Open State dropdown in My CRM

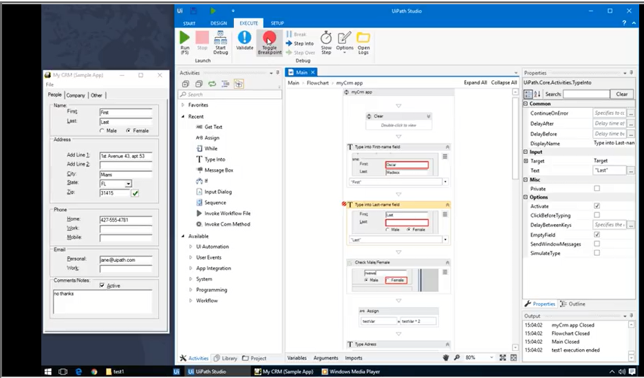click(x=128, y=184)
